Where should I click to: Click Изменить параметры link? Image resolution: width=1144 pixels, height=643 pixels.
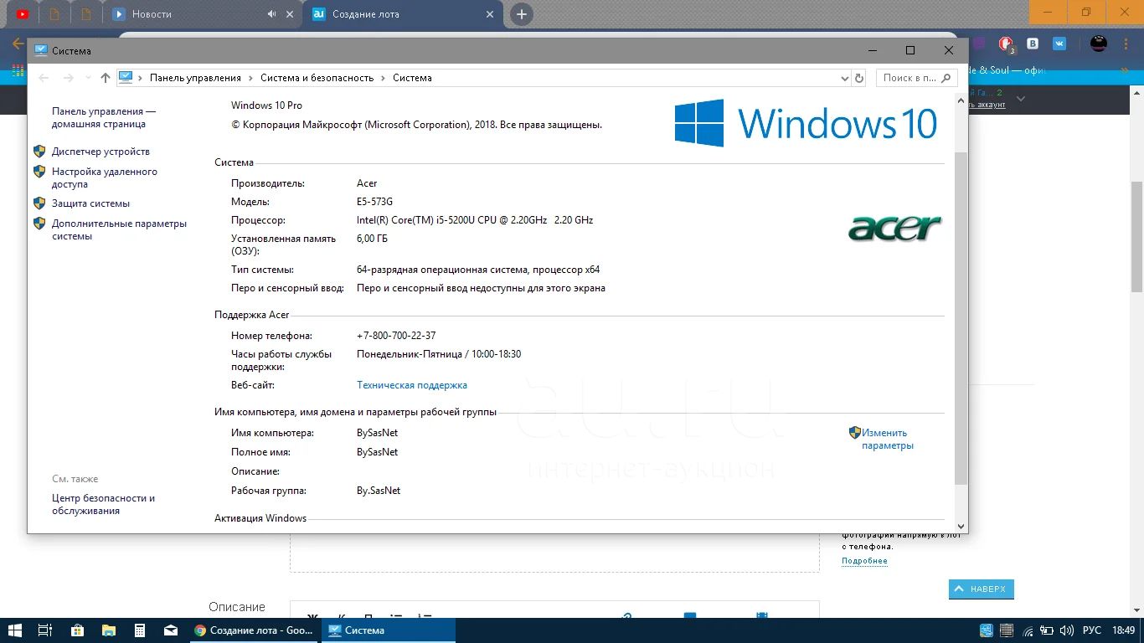click(888, 440)
